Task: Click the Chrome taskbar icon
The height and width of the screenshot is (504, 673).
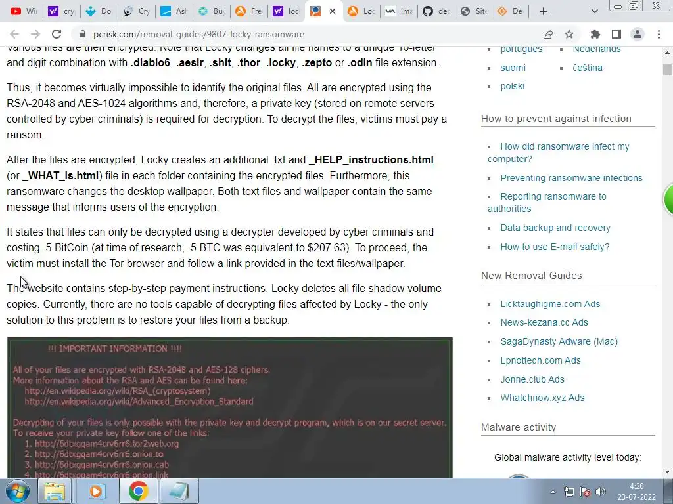Action: (138, 491)
